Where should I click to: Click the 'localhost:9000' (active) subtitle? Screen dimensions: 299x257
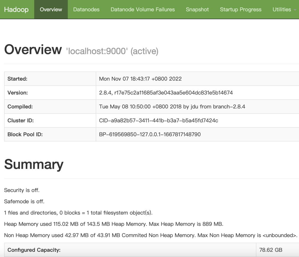click(112, 51)
